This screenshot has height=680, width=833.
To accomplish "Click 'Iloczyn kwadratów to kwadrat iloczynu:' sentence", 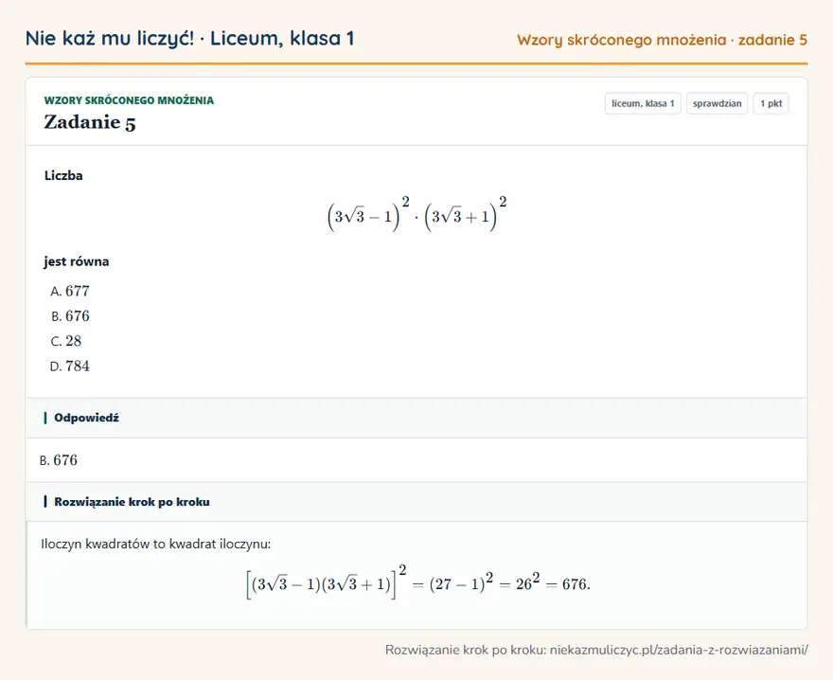I will click(155, 544).
